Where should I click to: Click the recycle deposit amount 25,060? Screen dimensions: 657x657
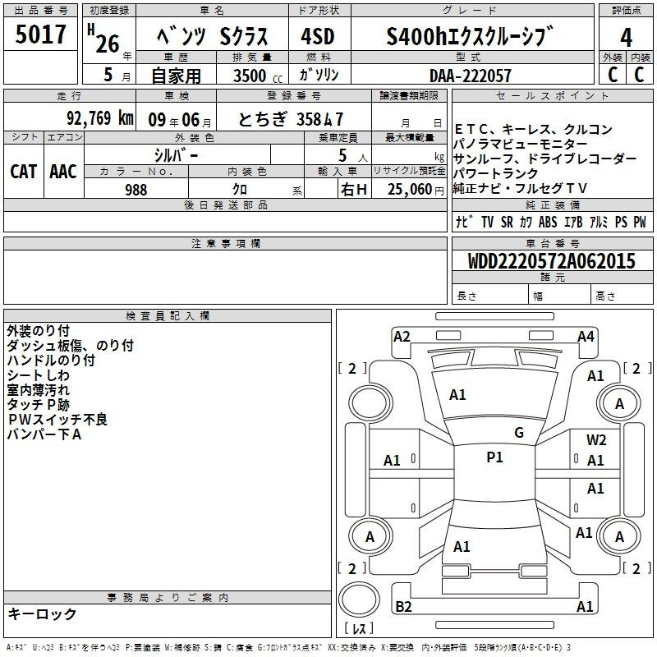[x=408, y=190]
